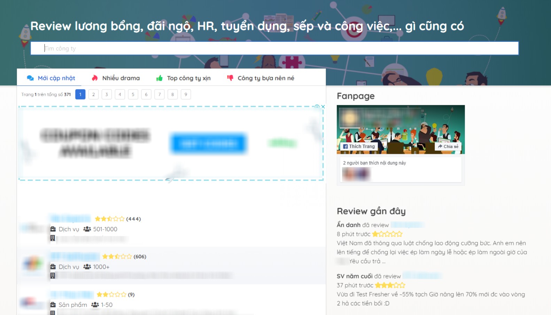The width and height of the screenshot is (551, 315).
Task: Click the Thích Trang Facebook button
Action: coord(359,147)
